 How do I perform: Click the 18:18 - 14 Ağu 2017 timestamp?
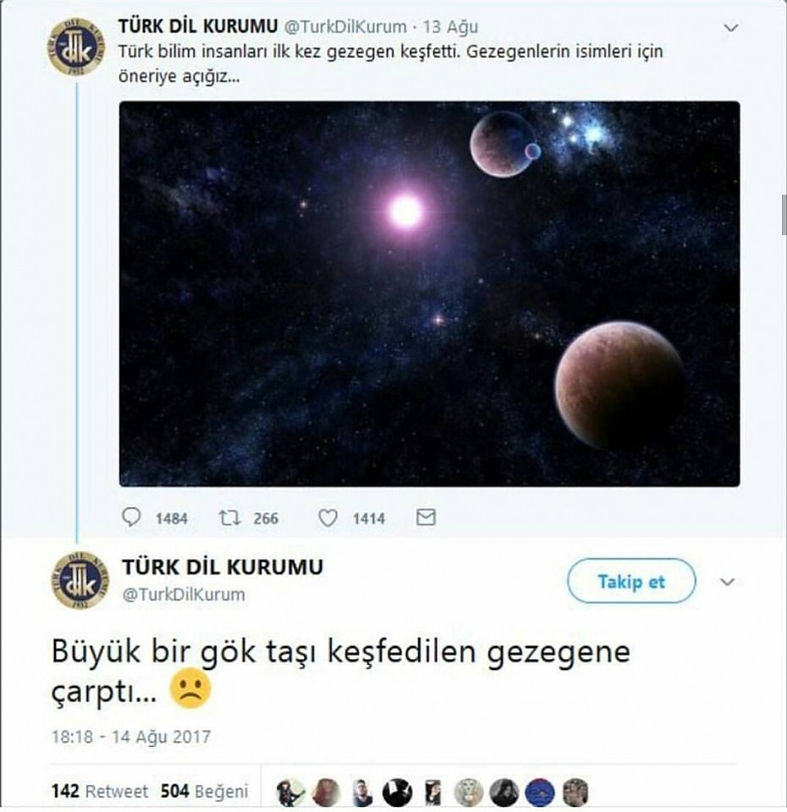pos(131,737)
